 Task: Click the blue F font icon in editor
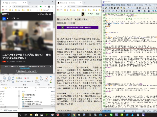[x=113, y=11]
